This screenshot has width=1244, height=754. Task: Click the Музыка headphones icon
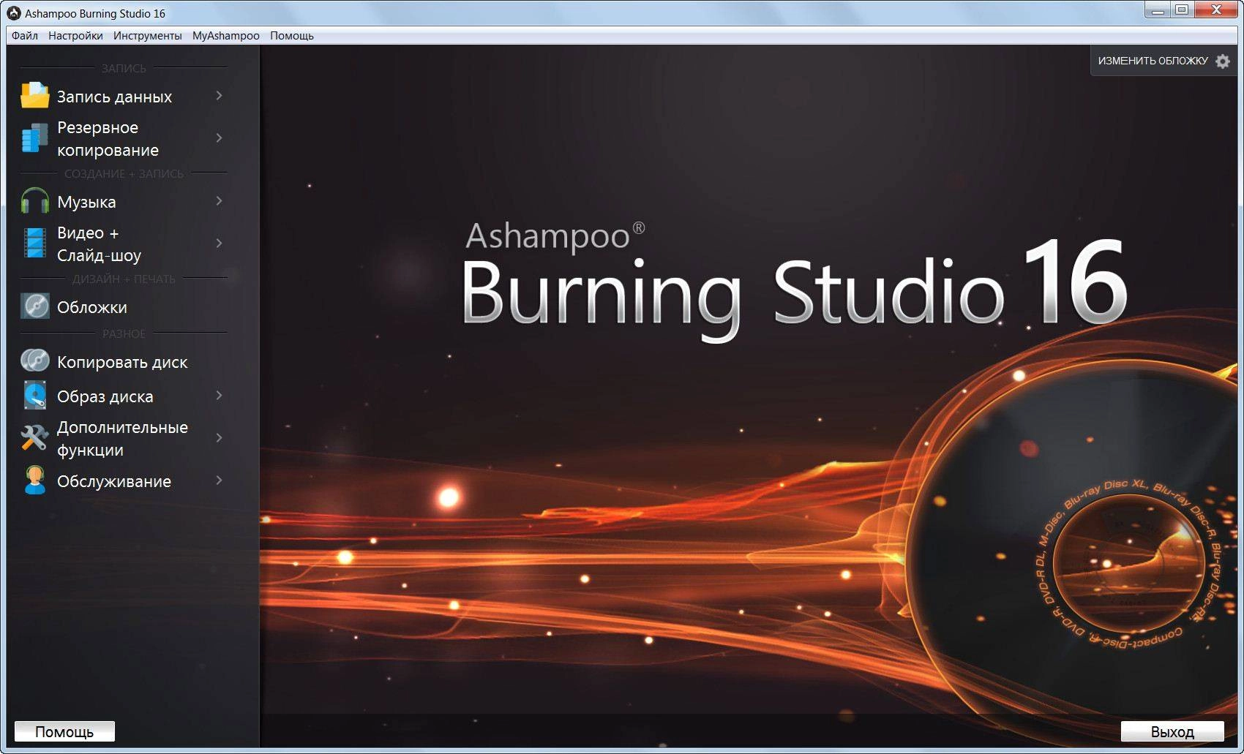[34, 201]
